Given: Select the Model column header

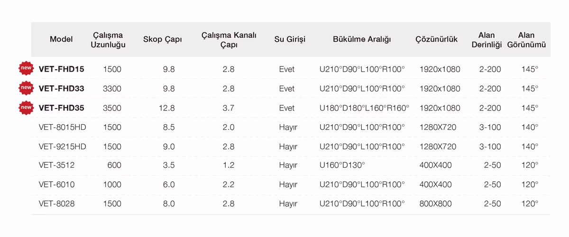Looking at the screenshot, I should tap(61, 39).
